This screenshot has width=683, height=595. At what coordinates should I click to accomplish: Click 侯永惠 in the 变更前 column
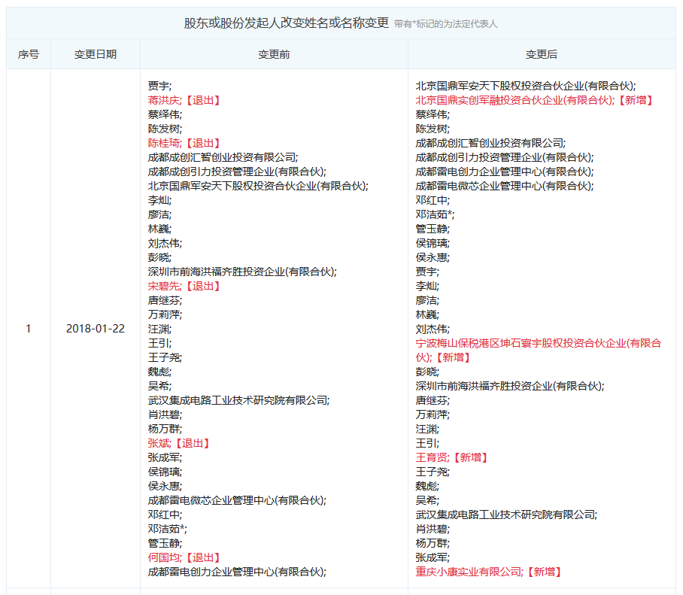tap(165, 486)
